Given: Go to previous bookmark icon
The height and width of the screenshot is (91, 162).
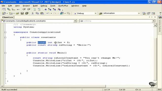Looking at the screenshot, I should (x=54, y=9).
